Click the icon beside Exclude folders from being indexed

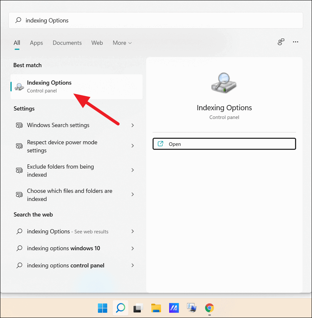(19, 170)
